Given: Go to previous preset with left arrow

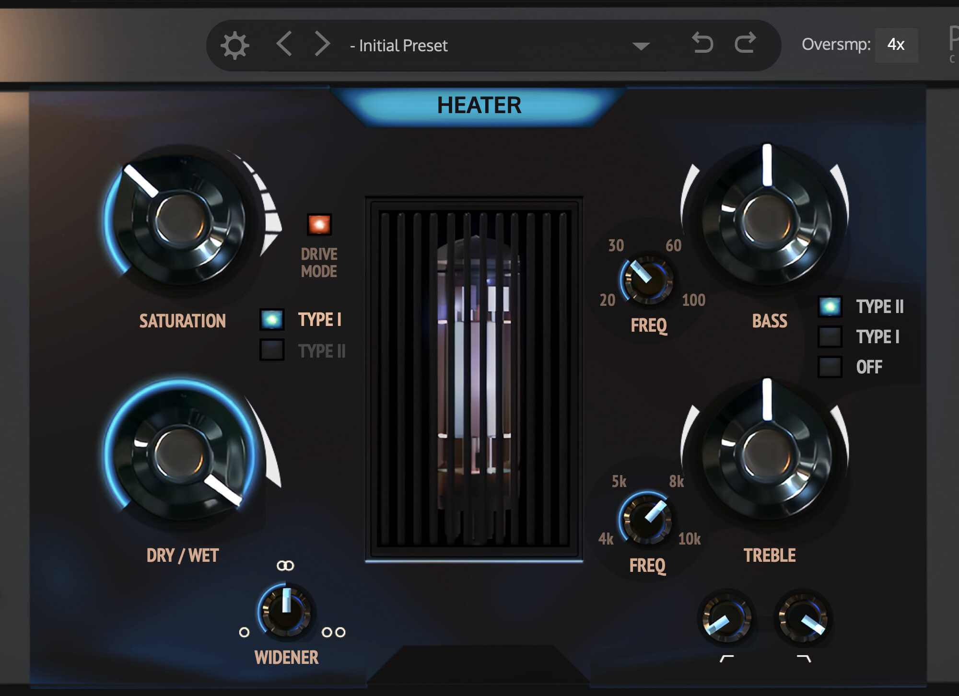Looking at the screenshot, I should (x=284, y=44).
